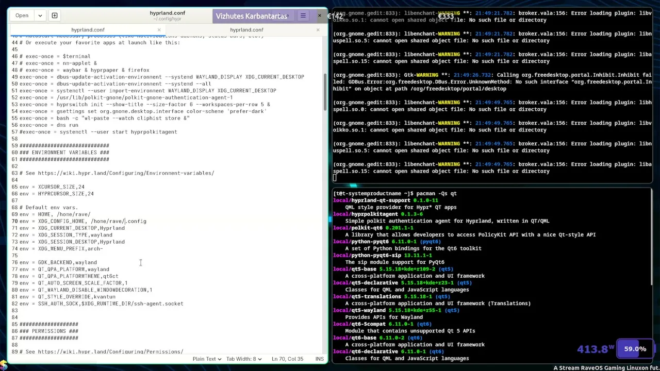Click 'env = XDG_CURRENT_DESKTOP,Hyprland' line
This screenshot has height=371, width=660.
pyautogui.click(x=72, y=228)
